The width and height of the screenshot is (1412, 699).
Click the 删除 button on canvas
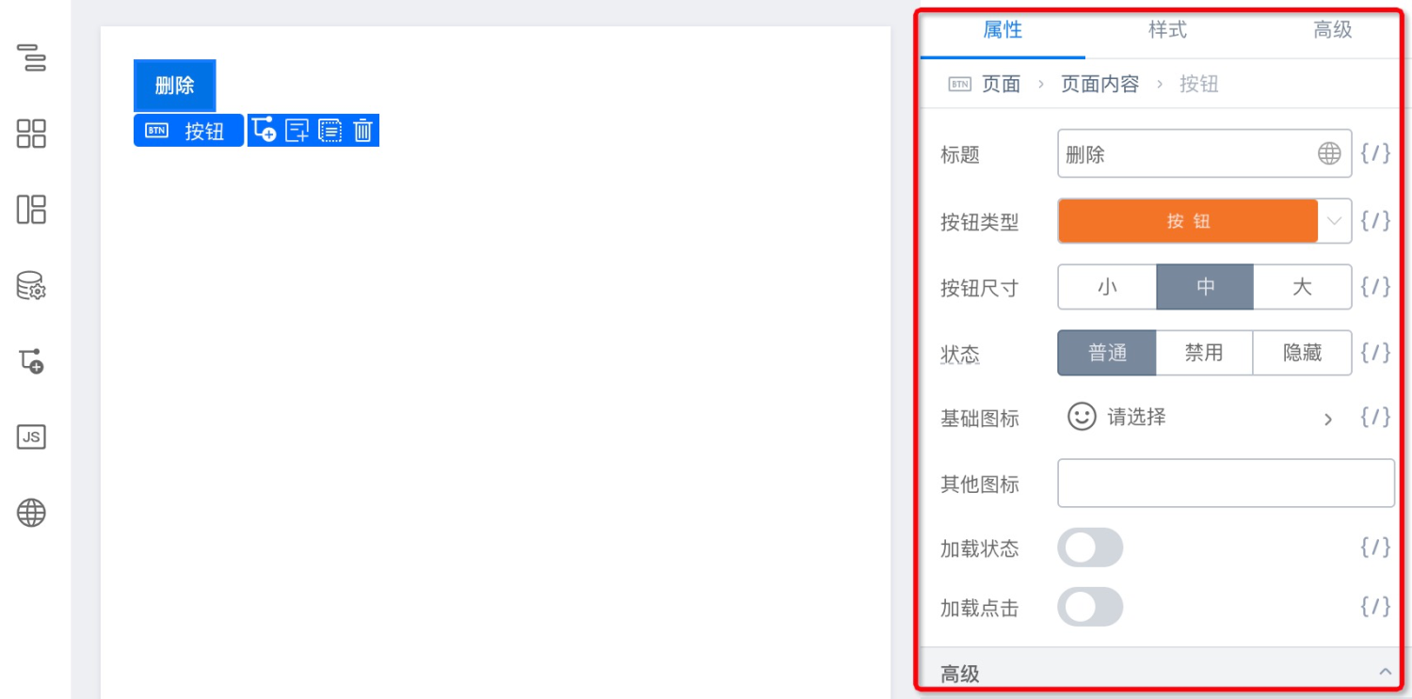tap(174, 86)
